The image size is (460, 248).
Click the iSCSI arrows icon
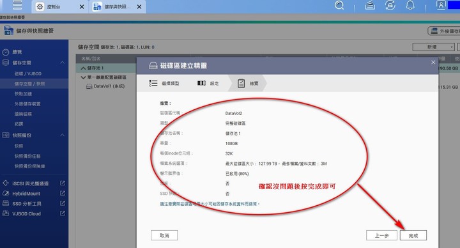click(x=6, y=183)
